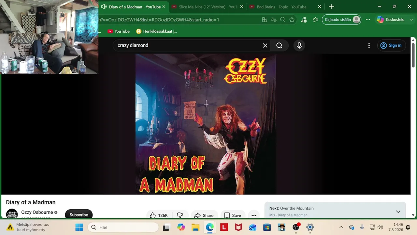Save the video to a playlist

[x=233, y=215]
